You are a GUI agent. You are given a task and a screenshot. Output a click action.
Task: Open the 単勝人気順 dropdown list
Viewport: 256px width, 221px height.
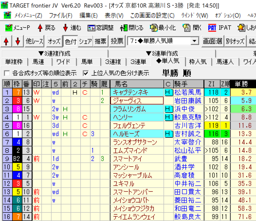pyautogui.click(x=194, y=41)
